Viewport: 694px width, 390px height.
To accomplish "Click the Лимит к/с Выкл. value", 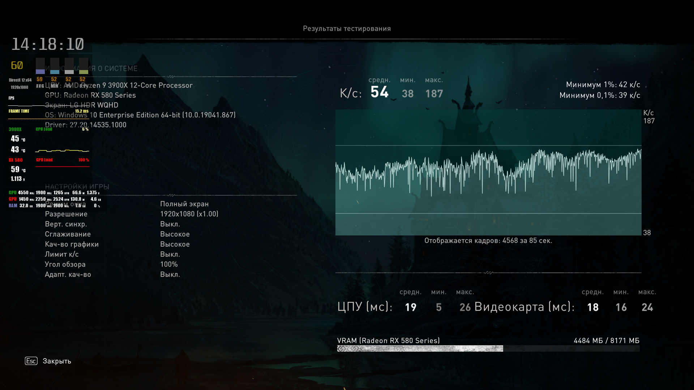I will (x=170, y=255).
